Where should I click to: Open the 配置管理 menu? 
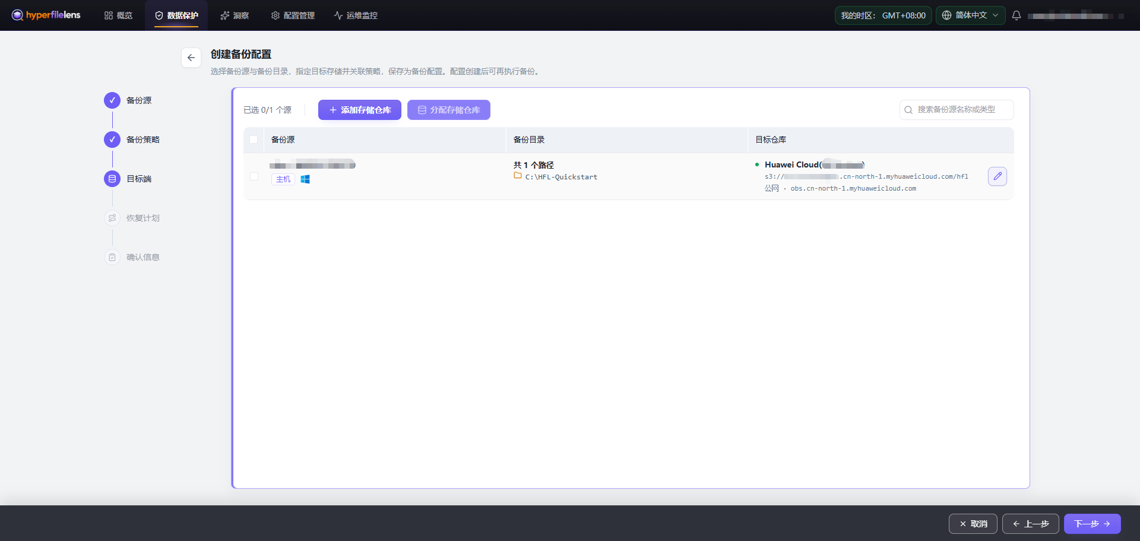[293, 15]
